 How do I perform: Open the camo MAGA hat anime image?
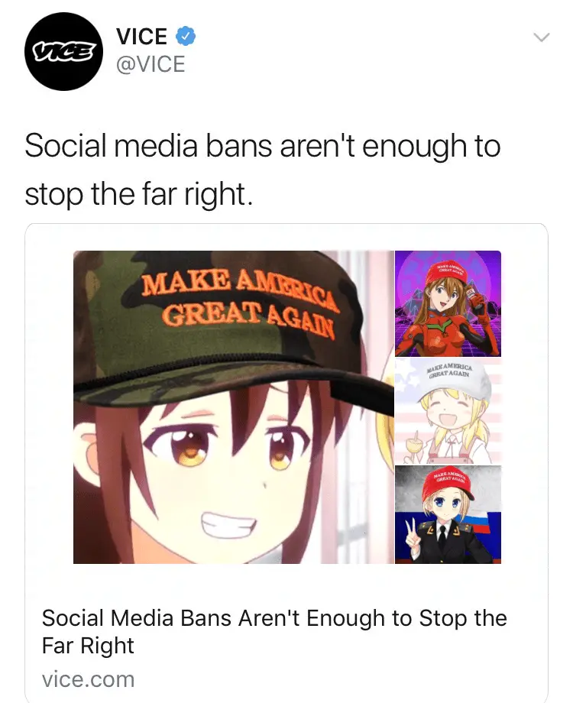tap(234, 407)
